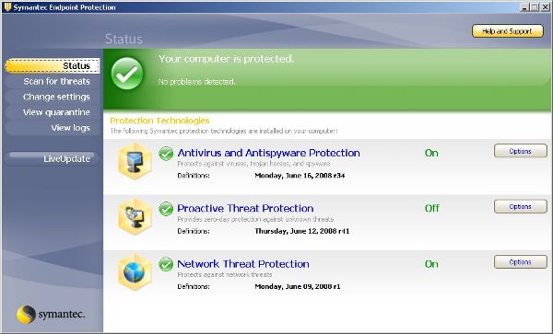The width and height of the screenshot is (553, 334).
Task: Click the Off status for Proactive Threat Protection
Action: [432, 208]
